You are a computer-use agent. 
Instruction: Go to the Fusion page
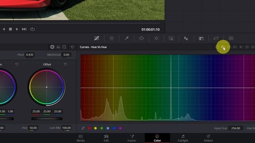(x=132, y=138)
